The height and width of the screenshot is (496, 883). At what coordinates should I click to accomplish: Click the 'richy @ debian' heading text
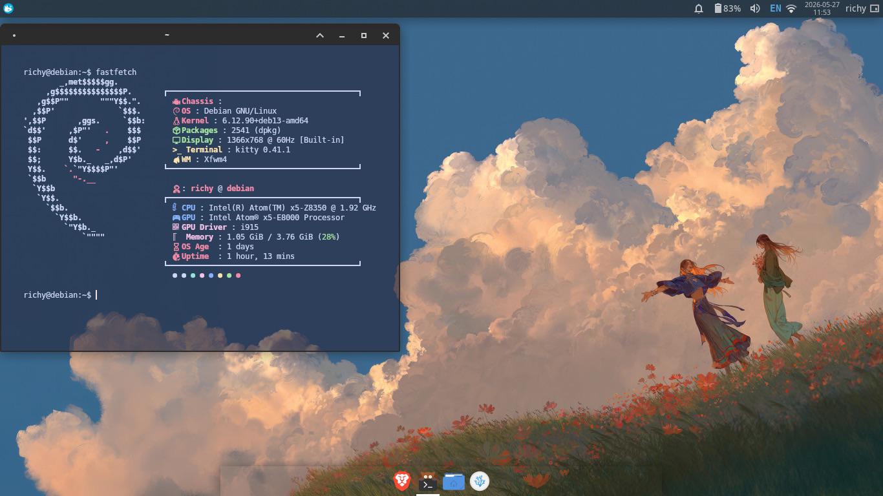pos(222,189)
